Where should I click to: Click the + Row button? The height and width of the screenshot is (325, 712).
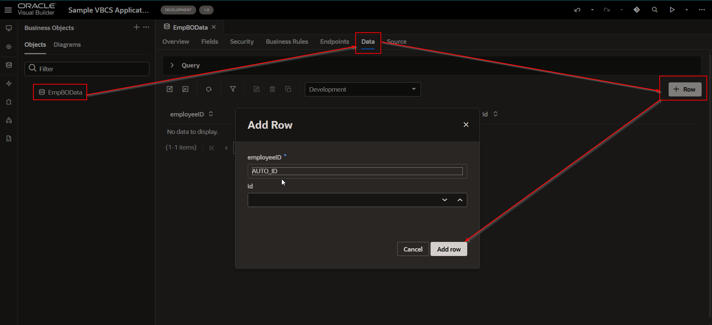[685, 89]
